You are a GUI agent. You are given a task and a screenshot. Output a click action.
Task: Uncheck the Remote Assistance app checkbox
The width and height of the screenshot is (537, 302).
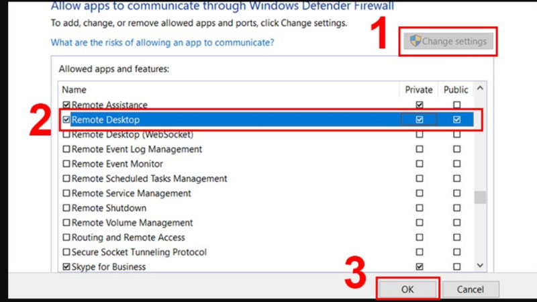click(x=66, y=105)
